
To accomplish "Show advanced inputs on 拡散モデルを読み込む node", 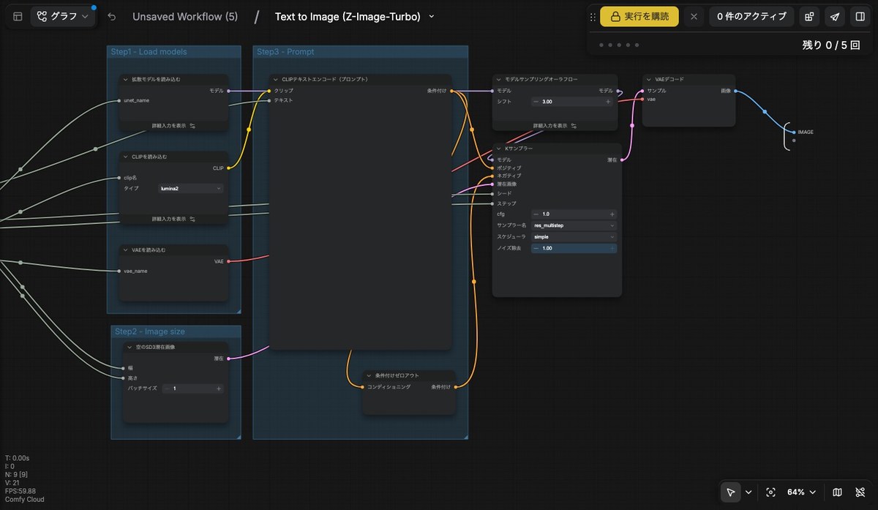I will click(173, 126).
